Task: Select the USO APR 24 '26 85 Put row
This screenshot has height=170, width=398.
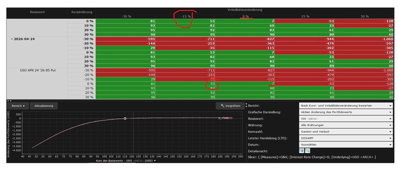Action: (37, 70)
